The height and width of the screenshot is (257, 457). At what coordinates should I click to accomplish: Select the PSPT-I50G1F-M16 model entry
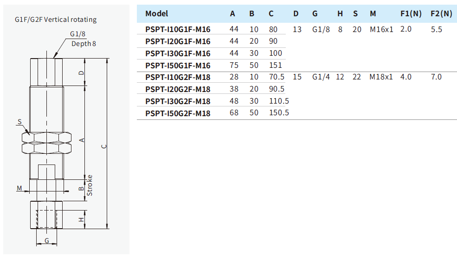click(x=178, y=66)
